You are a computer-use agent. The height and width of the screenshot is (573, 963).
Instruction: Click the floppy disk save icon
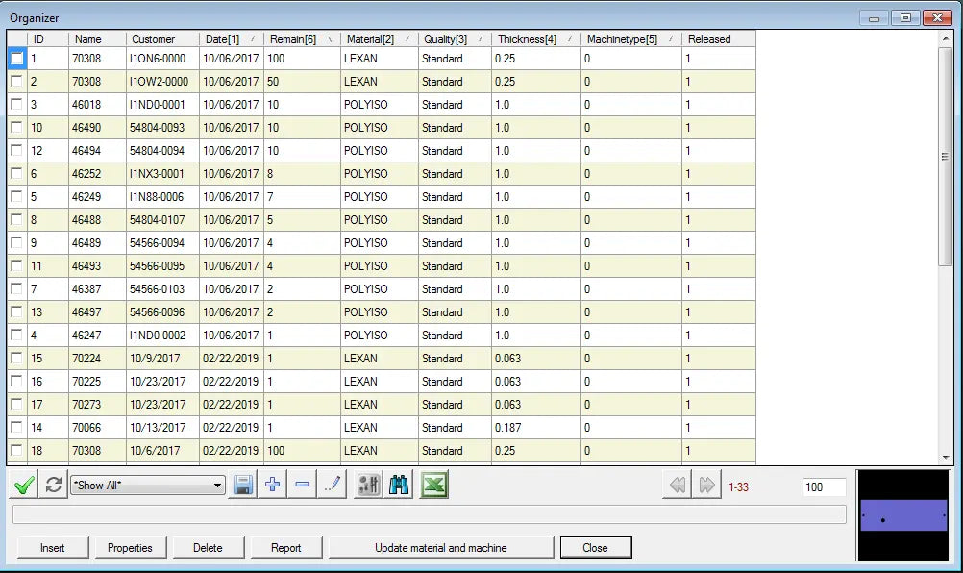point(243,486)
